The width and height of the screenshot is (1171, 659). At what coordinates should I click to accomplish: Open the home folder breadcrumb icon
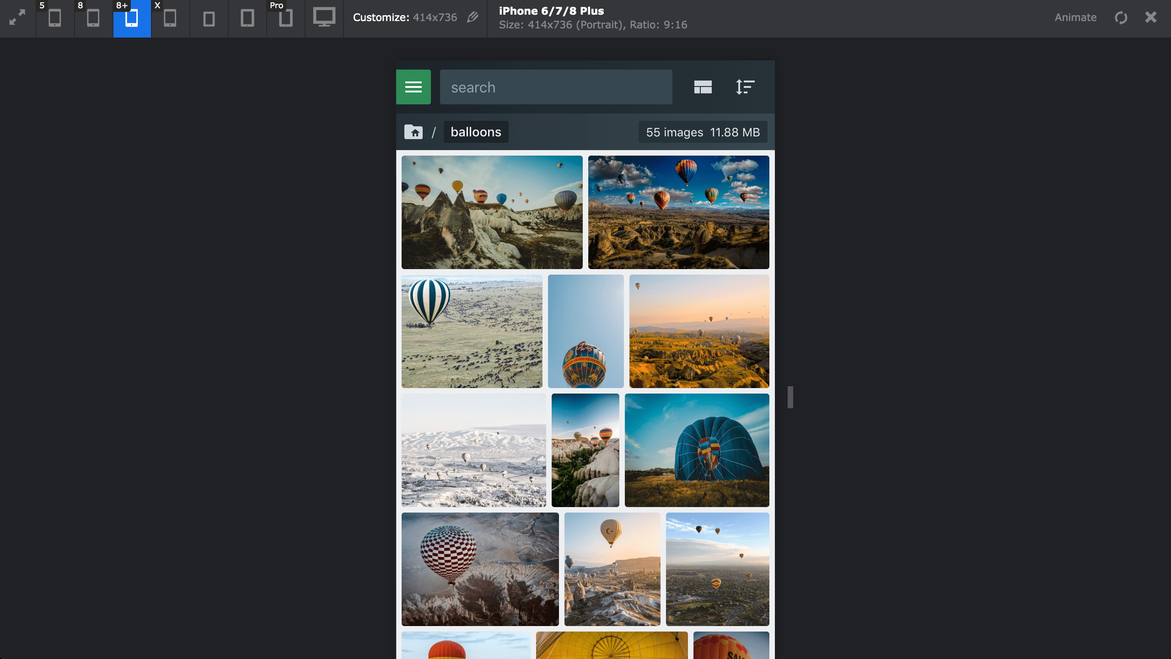pyautogui.click(x=413, y=132)
